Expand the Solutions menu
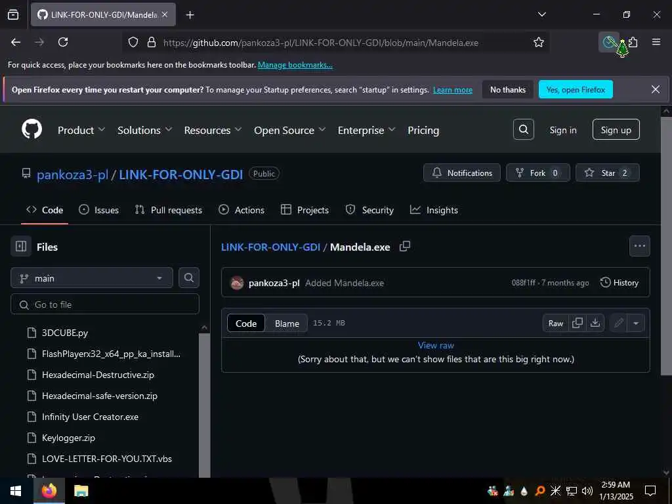 (144, 130)
